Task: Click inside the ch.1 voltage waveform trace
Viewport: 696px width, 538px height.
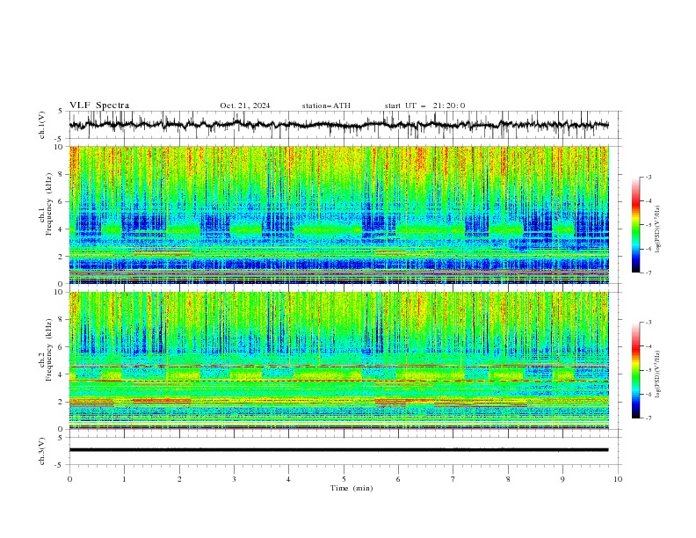Action: click(338, 125)
